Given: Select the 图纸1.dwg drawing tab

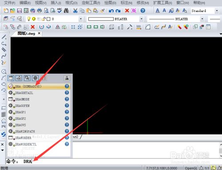Looking at the screenshot, I should (26, 33).
